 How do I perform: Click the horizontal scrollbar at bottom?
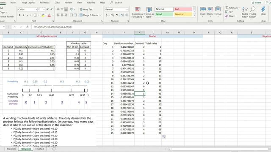click(x=219, y=149)
